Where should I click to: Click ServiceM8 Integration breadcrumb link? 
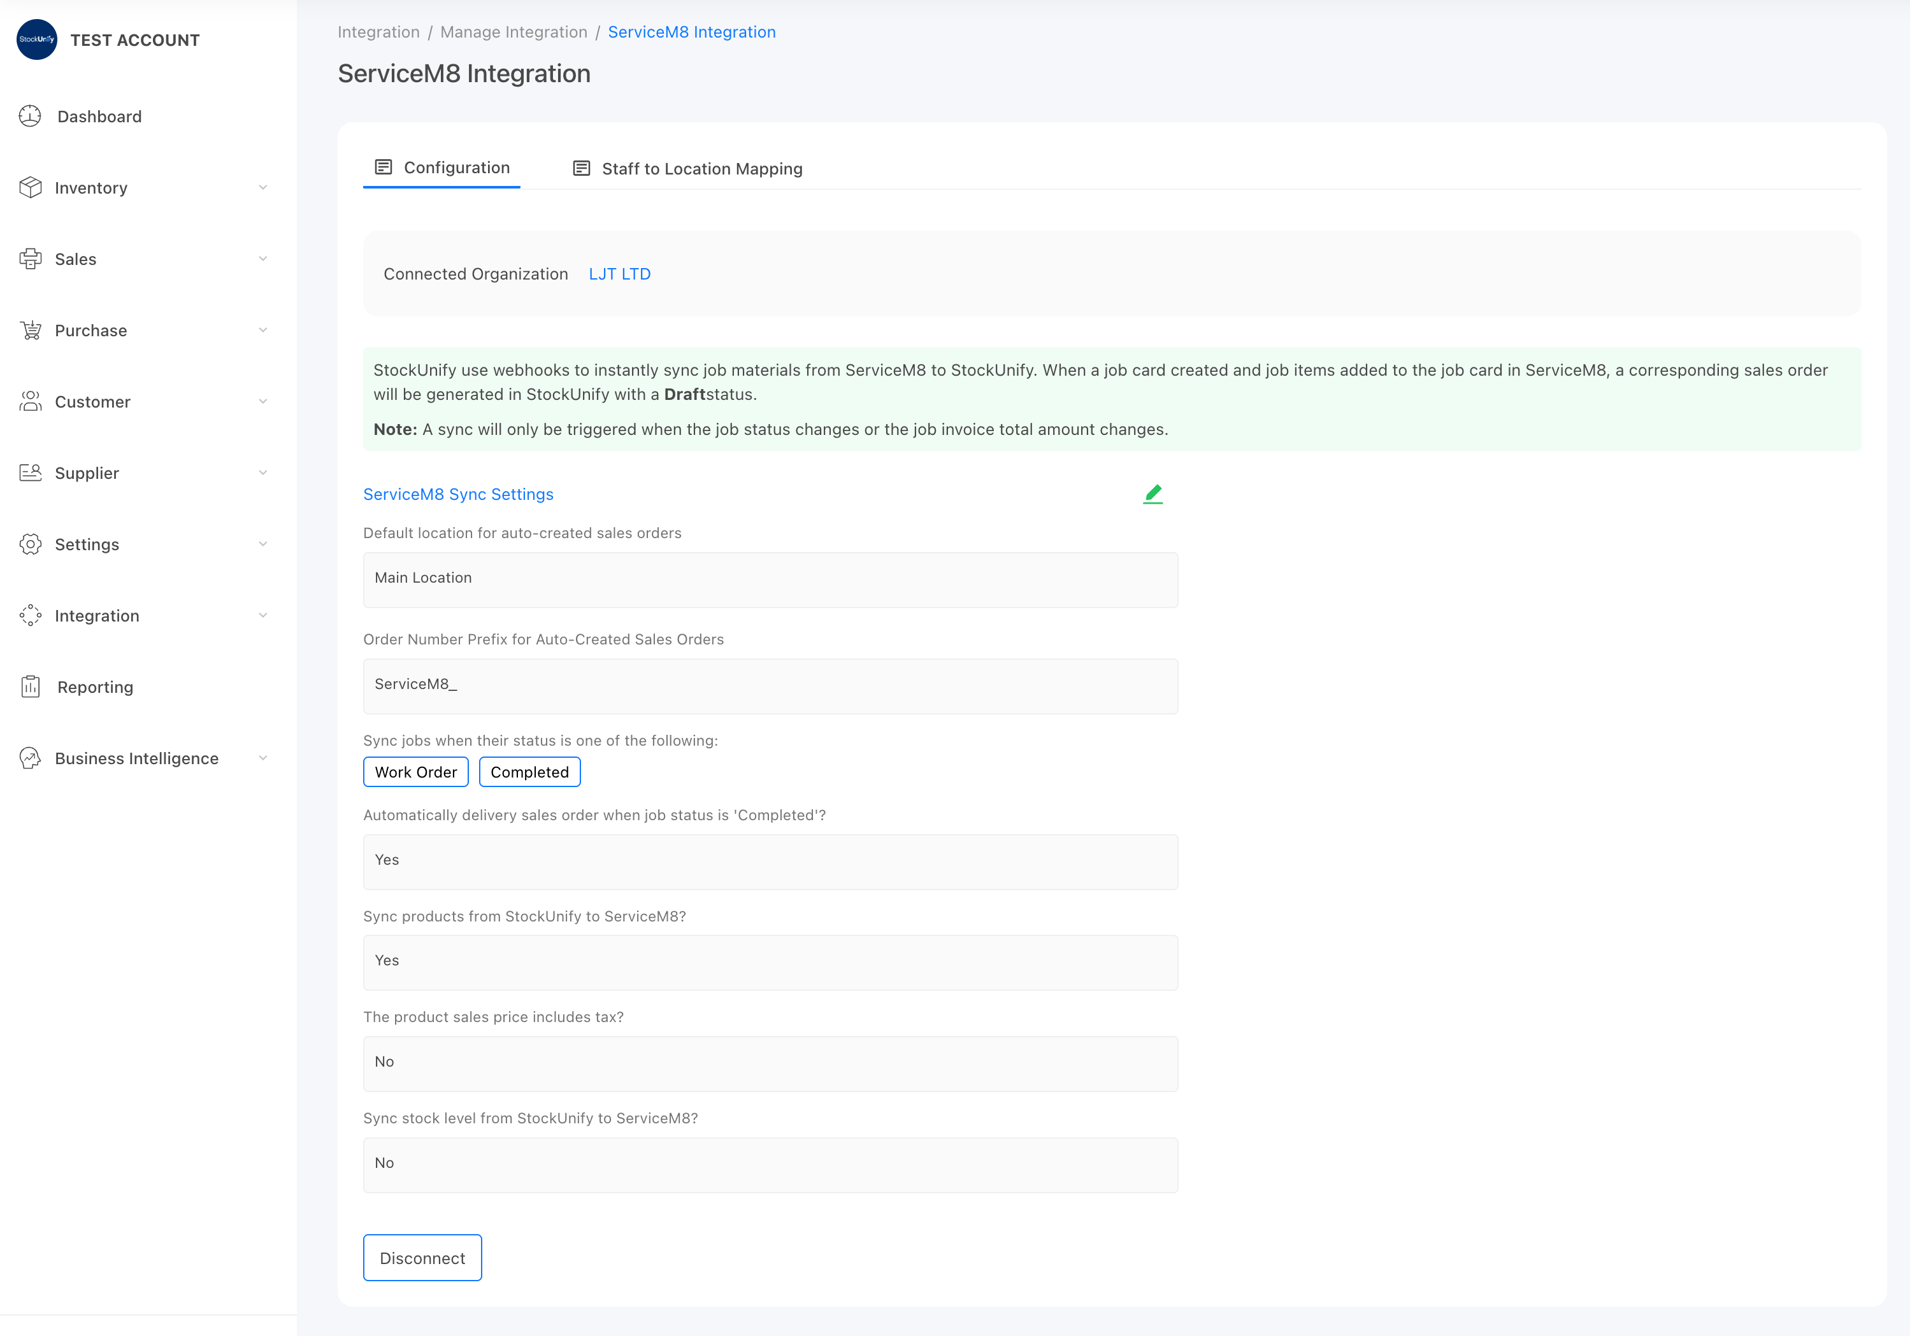pos(691,32)
